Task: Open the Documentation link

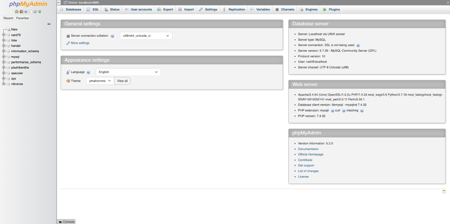Action: (x=308, y=149)
